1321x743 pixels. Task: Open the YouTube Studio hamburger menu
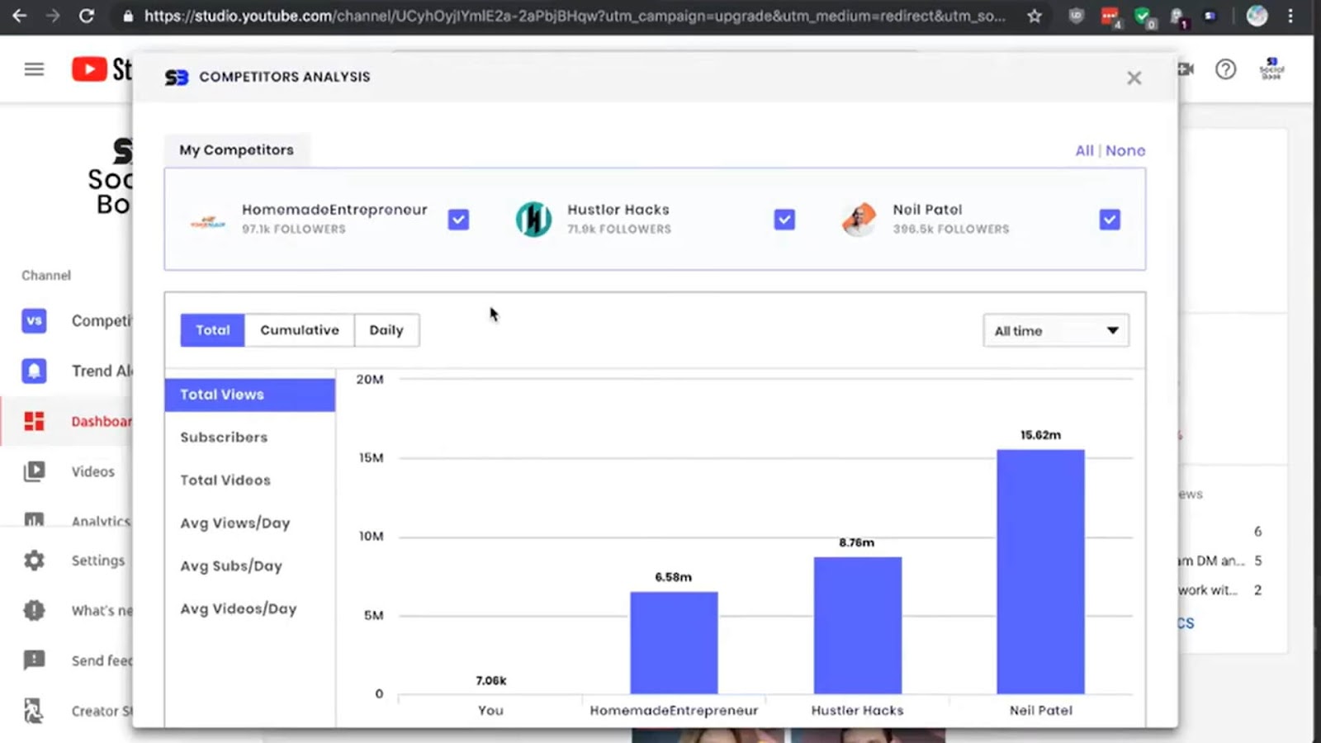[34, 69]
